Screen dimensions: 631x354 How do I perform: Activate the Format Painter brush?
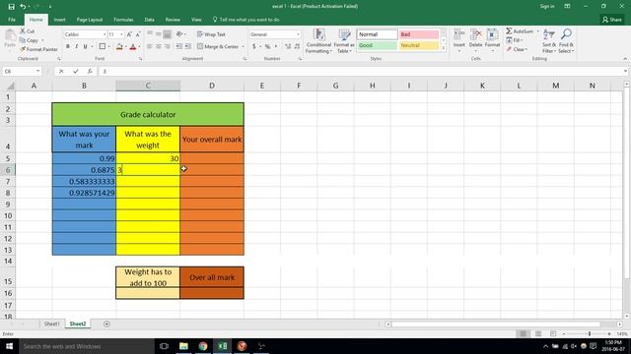(38, 49)
